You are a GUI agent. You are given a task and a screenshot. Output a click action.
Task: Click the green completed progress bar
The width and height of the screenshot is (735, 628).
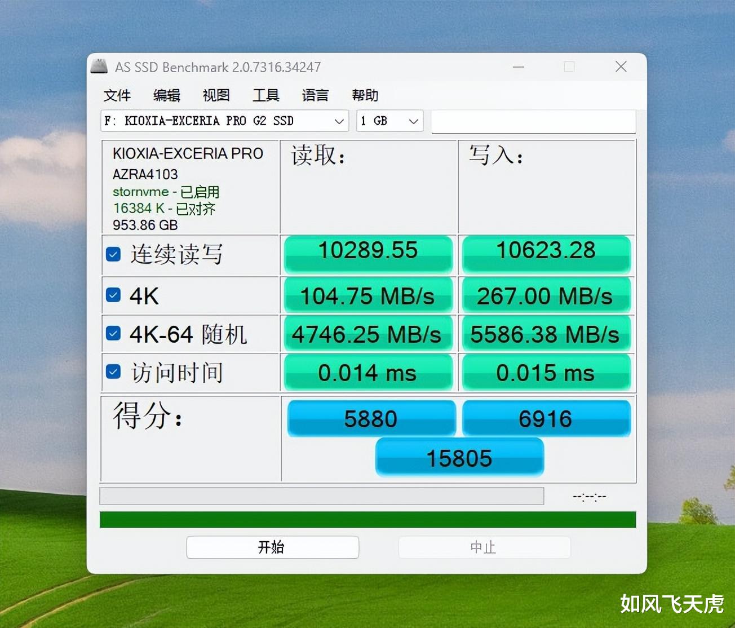[x=367, y=519]
